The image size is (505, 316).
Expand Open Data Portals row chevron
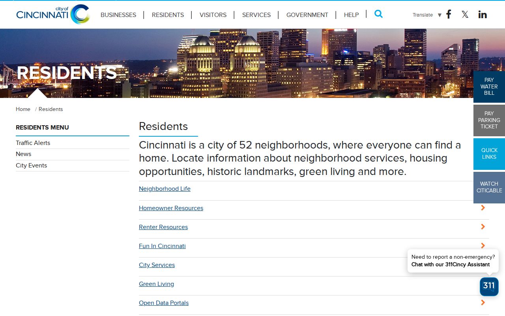coord(483,303)
